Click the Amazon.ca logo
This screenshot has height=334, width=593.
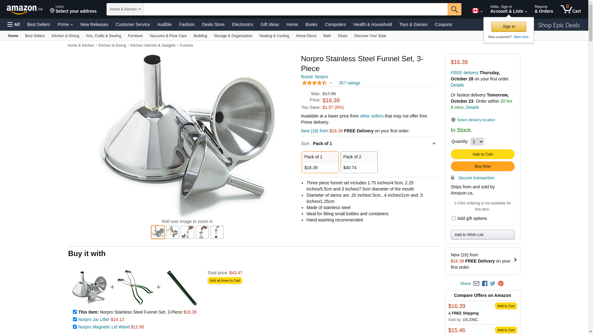(25, 10)
